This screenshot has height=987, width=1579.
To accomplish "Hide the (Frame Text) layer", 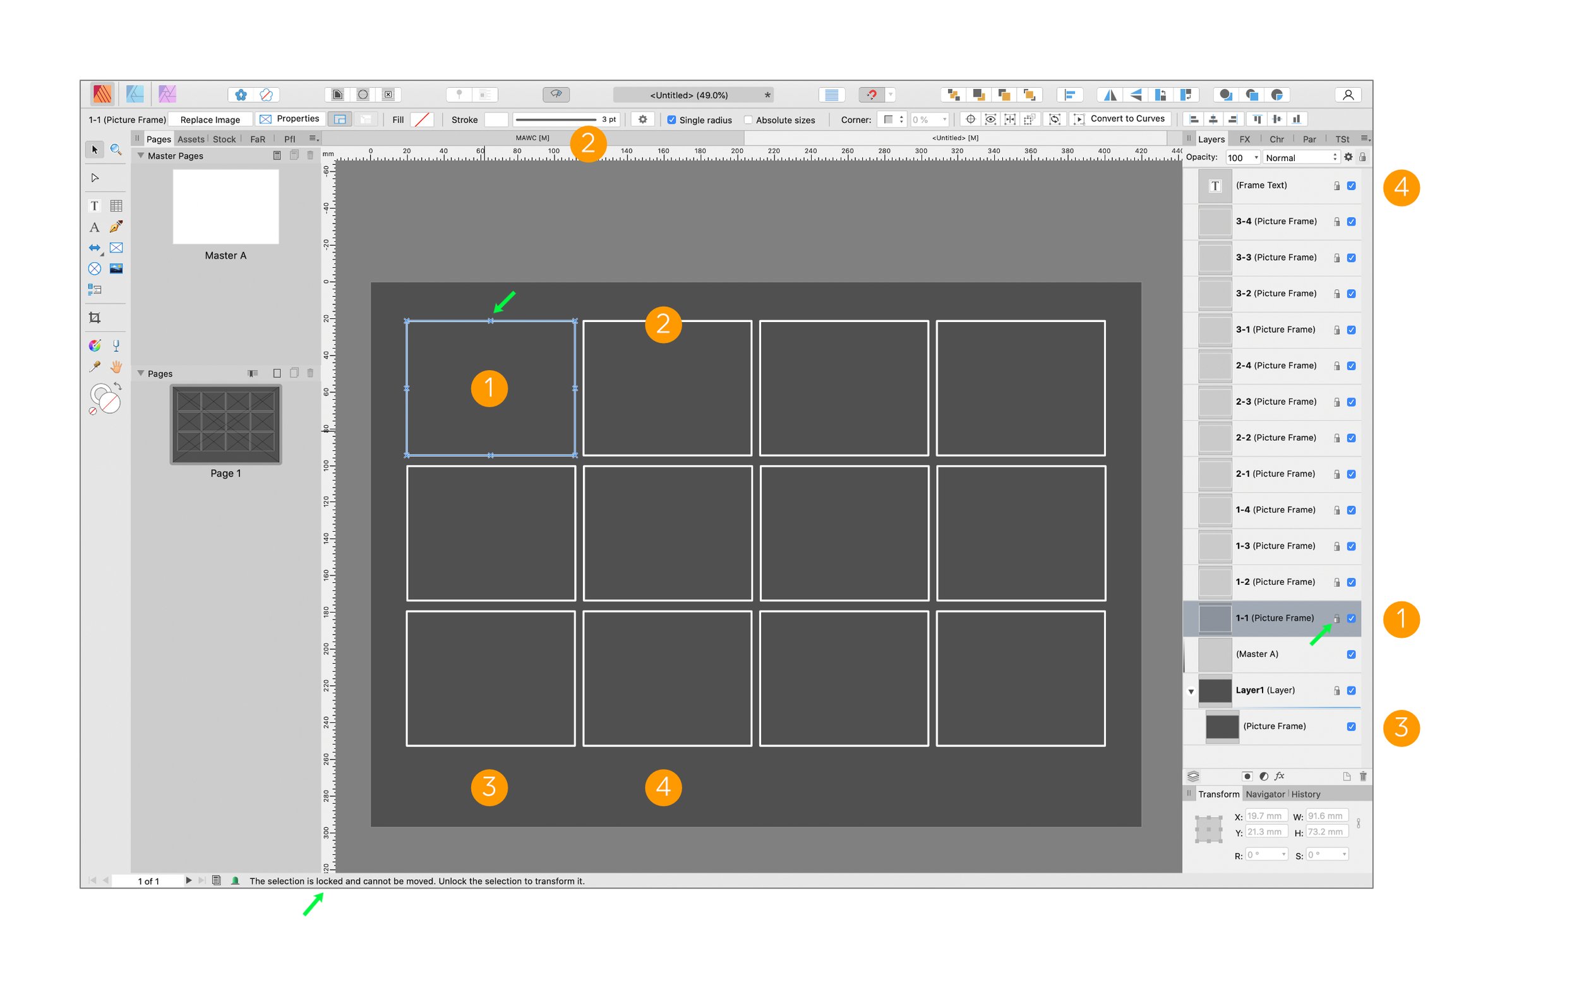I will click(x=1351, y=186).
